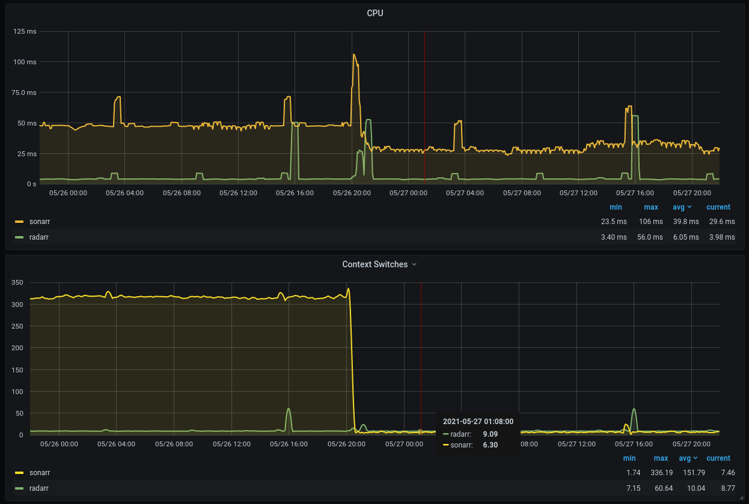Click tooltip timestamp 2021-05-27 01:08:00
Image resolution: width=749 pixels, height=504 pixels.
click(478, 422)
